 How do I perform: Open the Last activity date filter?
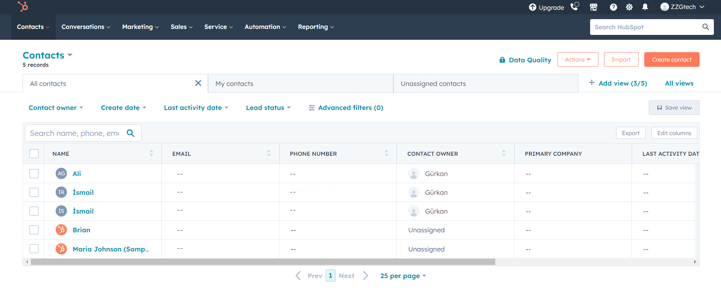pyautogui.click(x=196, y=108)
